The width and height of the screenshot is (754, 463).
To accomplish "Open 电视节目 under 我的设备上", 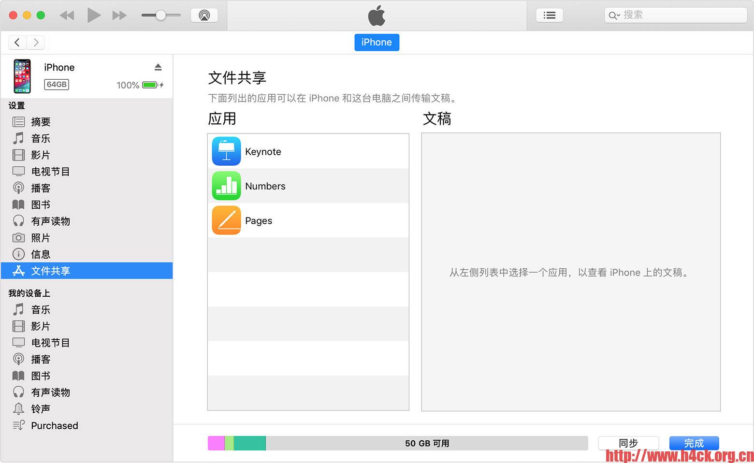I will coord(87,343).
